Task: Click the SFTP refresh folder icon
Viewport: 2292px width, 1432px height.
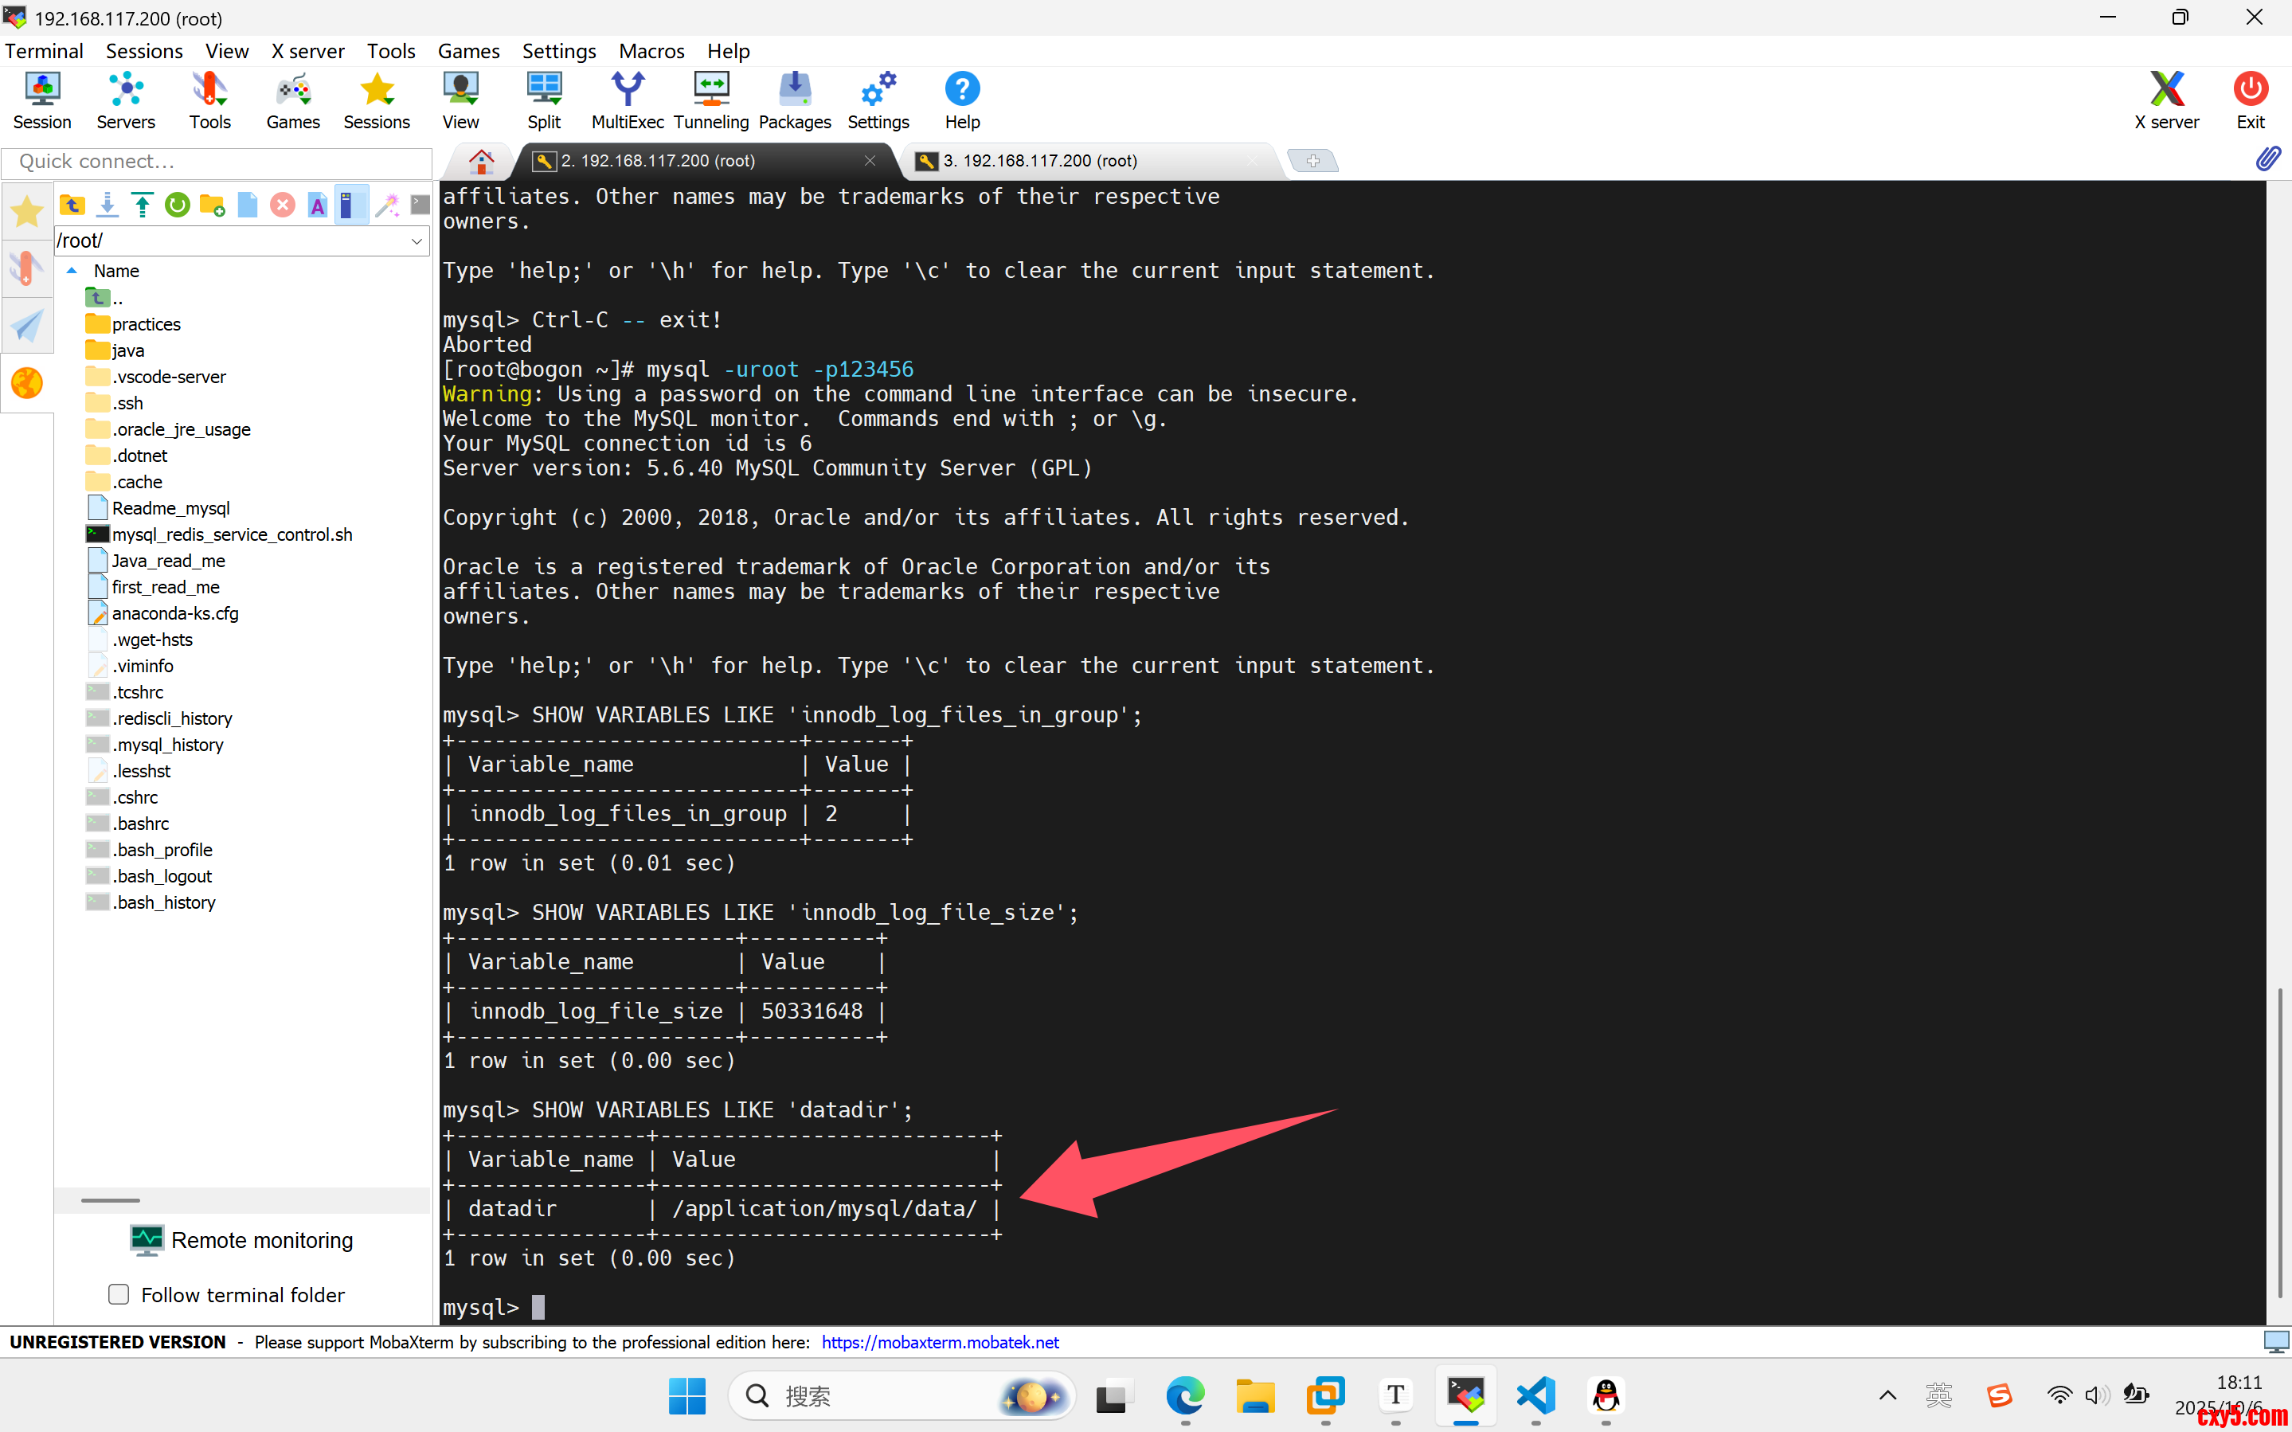Action: (x=177, y=205)
